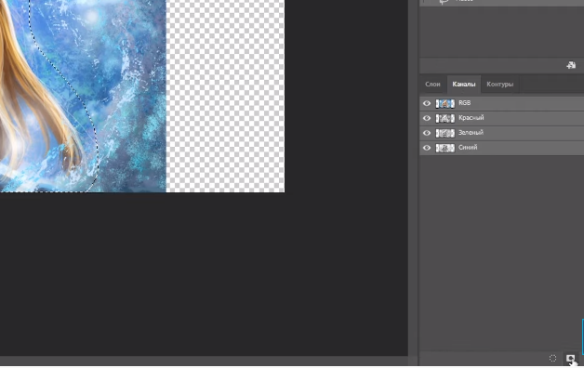
Task: Open the Контуры tab
Action: (499, 84)
